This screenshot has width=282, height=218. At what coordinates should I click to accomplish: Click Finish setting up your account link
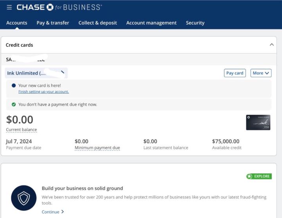(x=43, y=92)
